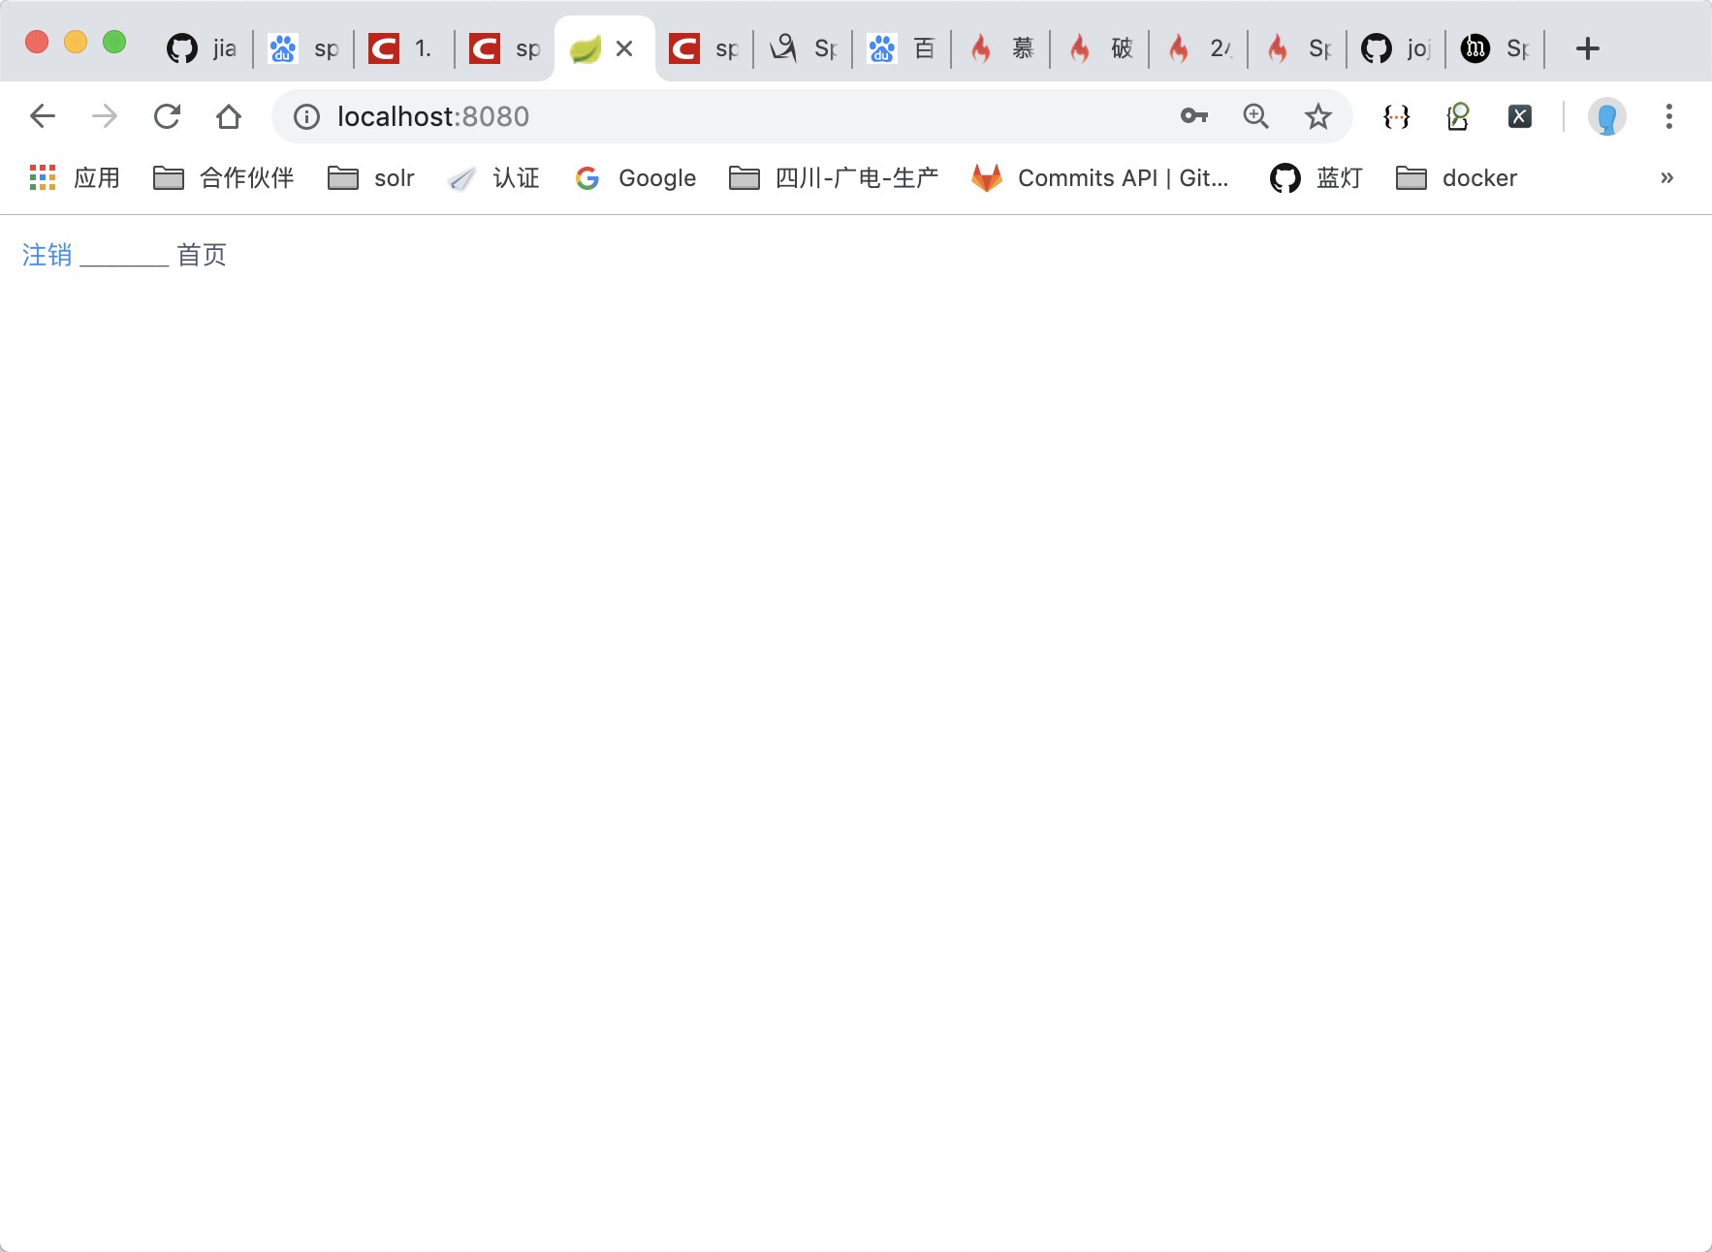Switch to the flame tab labeled 'Sp'
The height and width of the screenshot is (1252, 1712).
tap(1298, 48)
